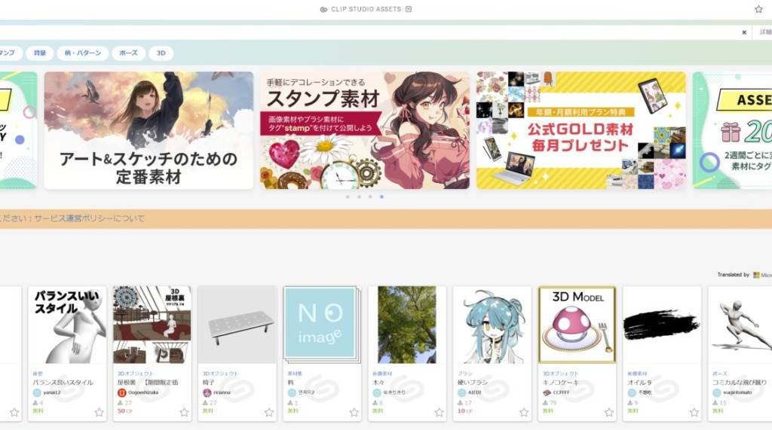Open author Oogoeshizuka's profile link
The width and height of the screenshot is (772, 430).
tap(143, 392)
